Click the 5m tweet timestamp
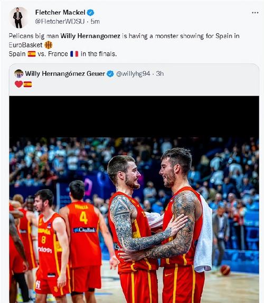Image resolution: width=264 pixels, height=303 pixels. point(95,22)
